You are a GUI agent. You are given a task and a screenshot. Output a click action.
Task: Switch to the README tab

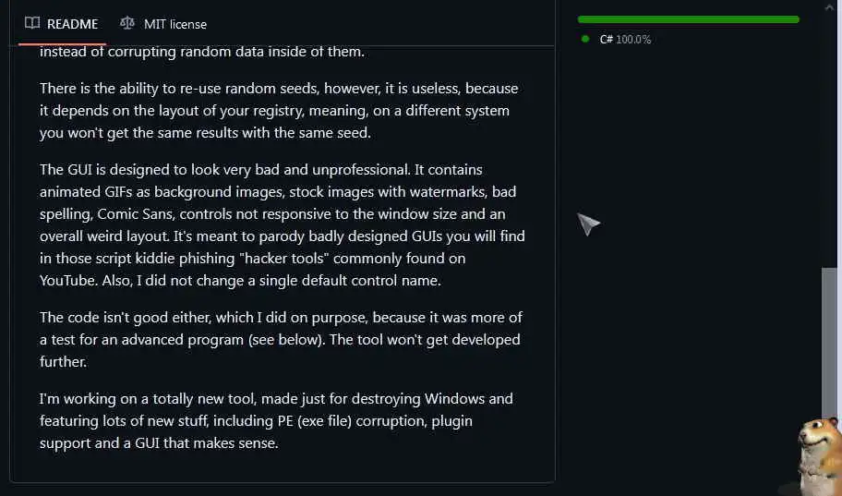click(63, 23)
